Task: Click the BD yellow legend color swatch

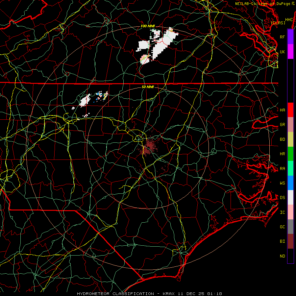Action: 290,139
